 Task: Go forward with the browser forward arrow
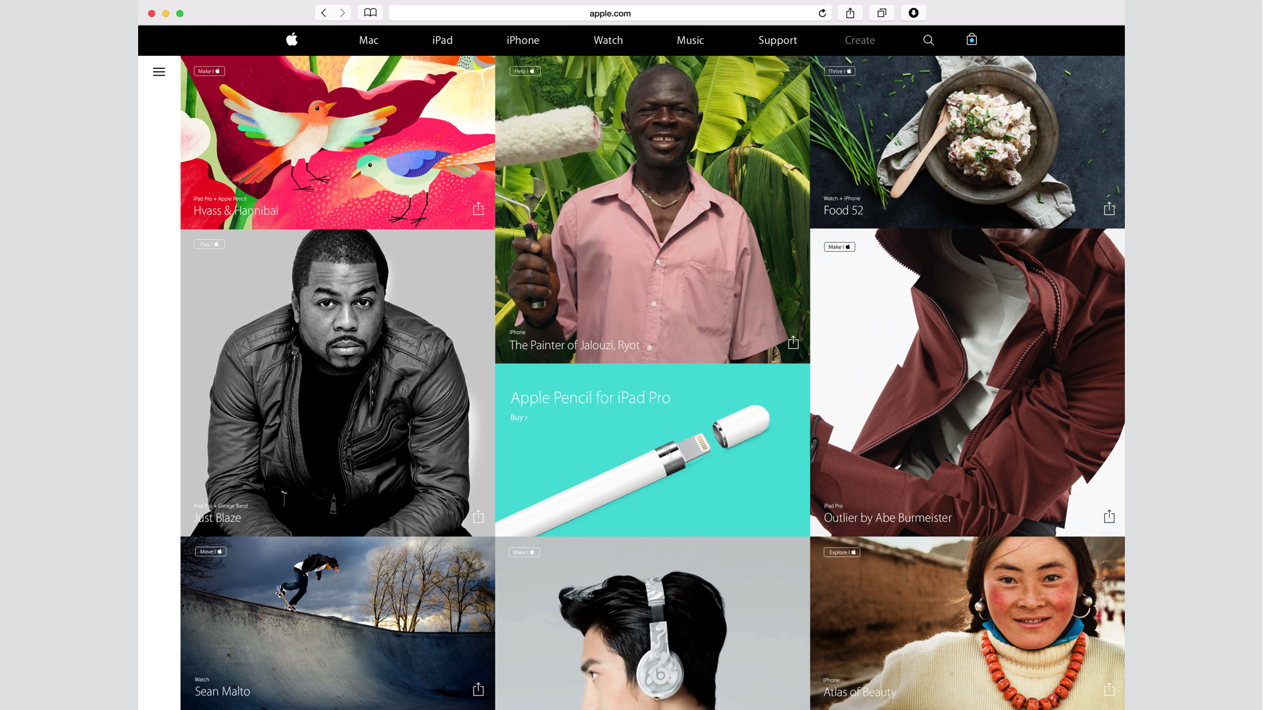click(x=342, y=13)
